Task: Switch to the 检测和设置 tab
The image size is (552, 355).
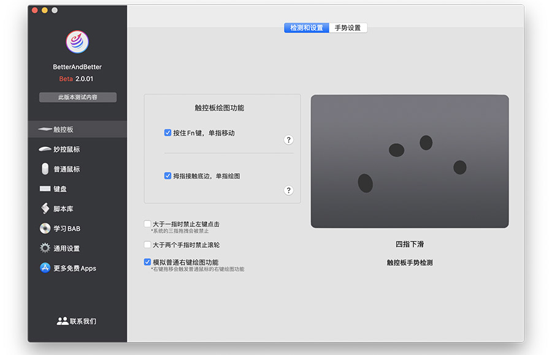Action: (306, 28)
